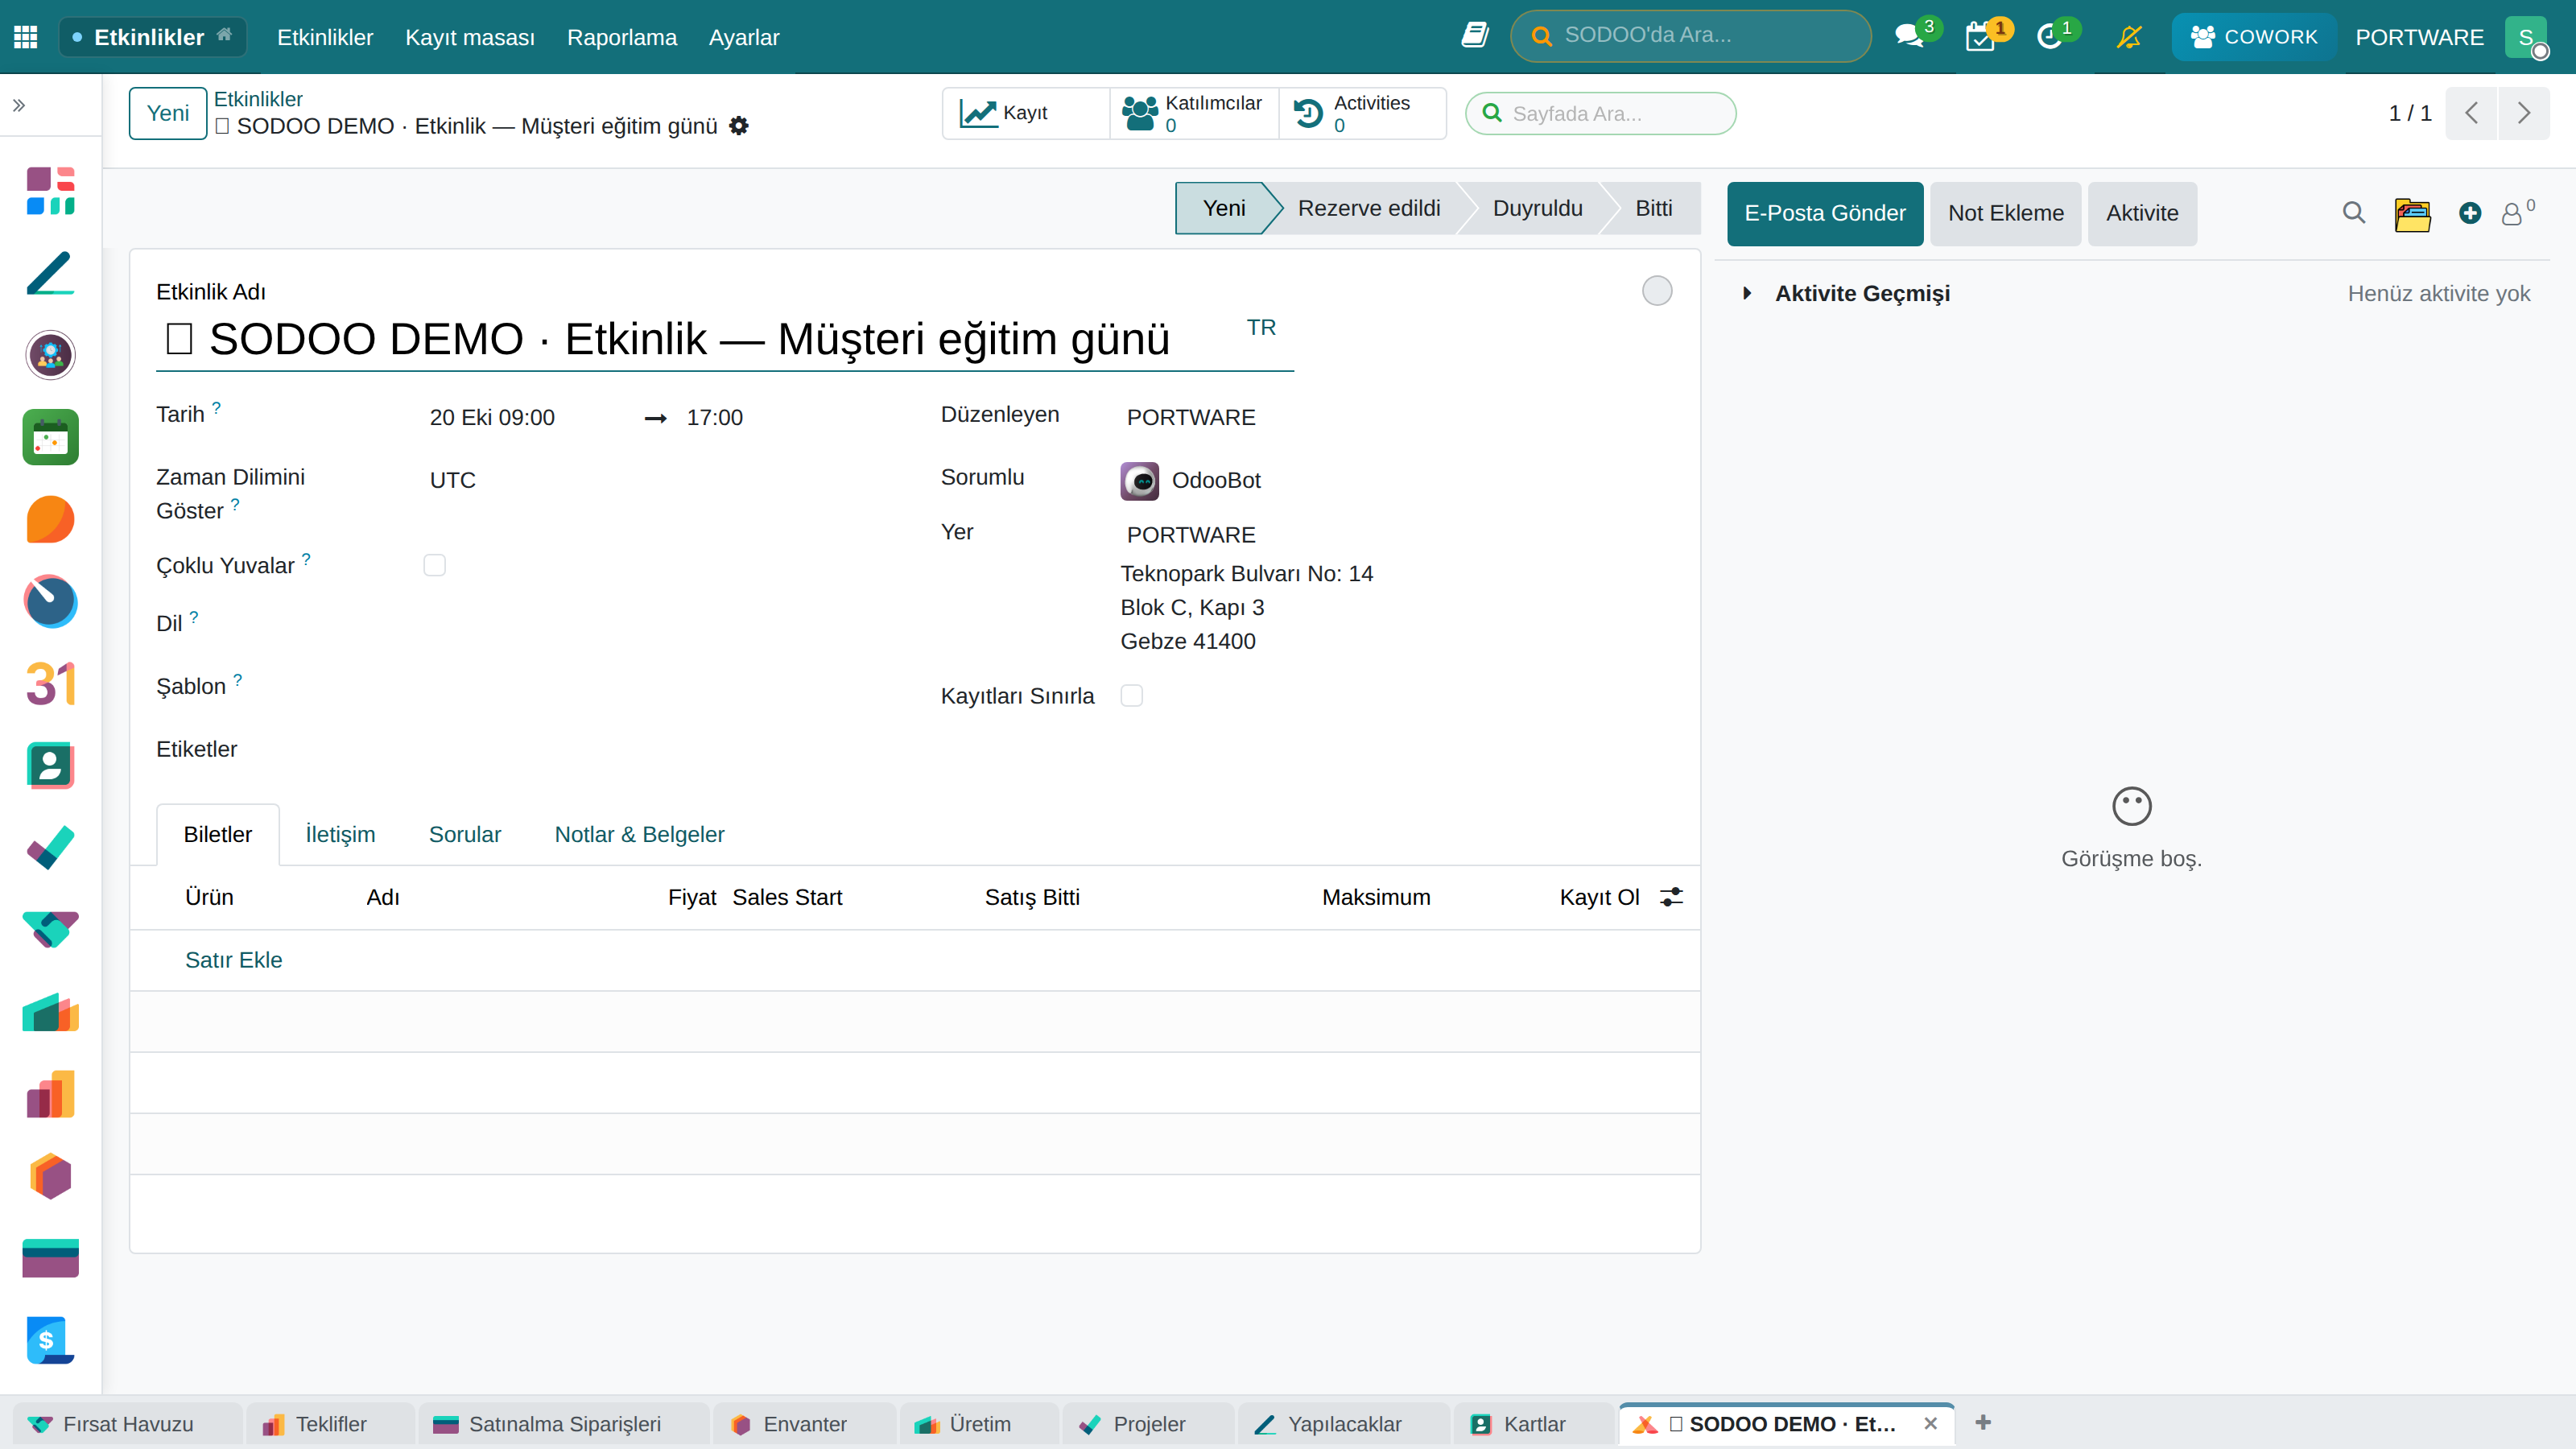Open the contacts card app in sidebar
2576x1449 pixels.
coord(50,766)
